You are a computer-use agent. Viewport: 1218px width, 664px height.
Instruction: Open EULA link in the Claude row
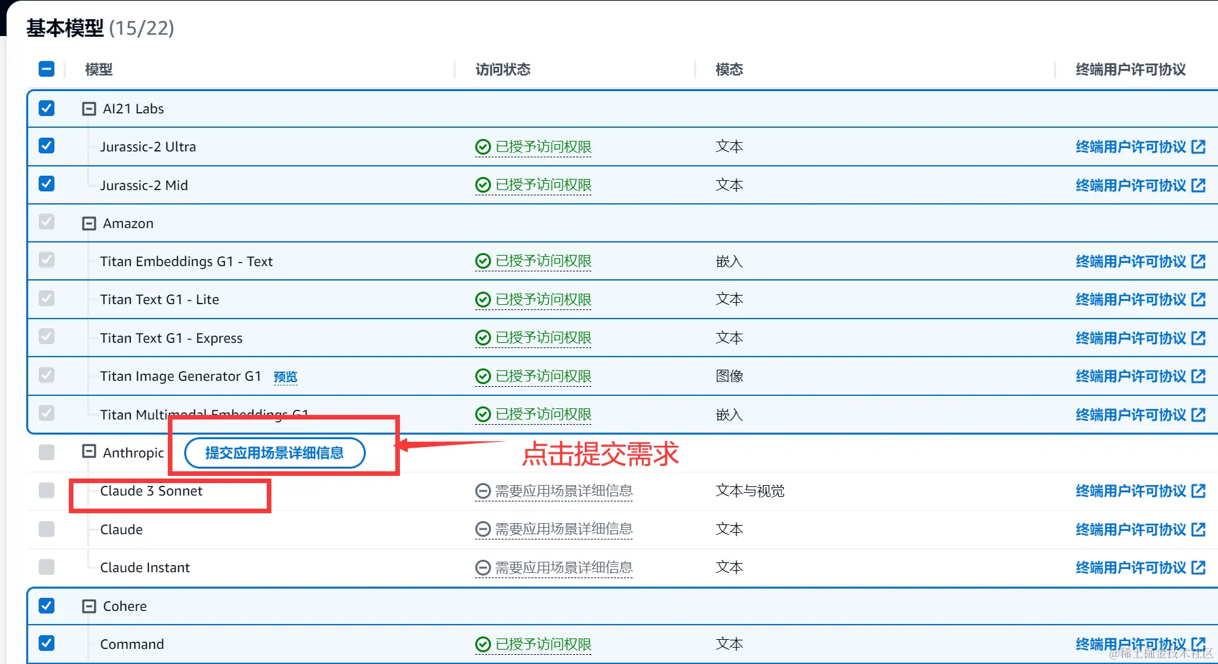1141,530
